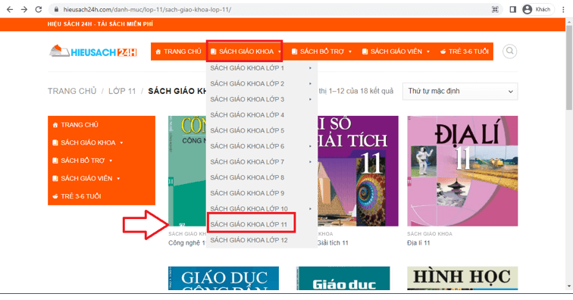573x300 pixels.
Task: Click the icon beside sidebar TRẺ 3-6 TUỔI
Action: (x=55, y=196)
